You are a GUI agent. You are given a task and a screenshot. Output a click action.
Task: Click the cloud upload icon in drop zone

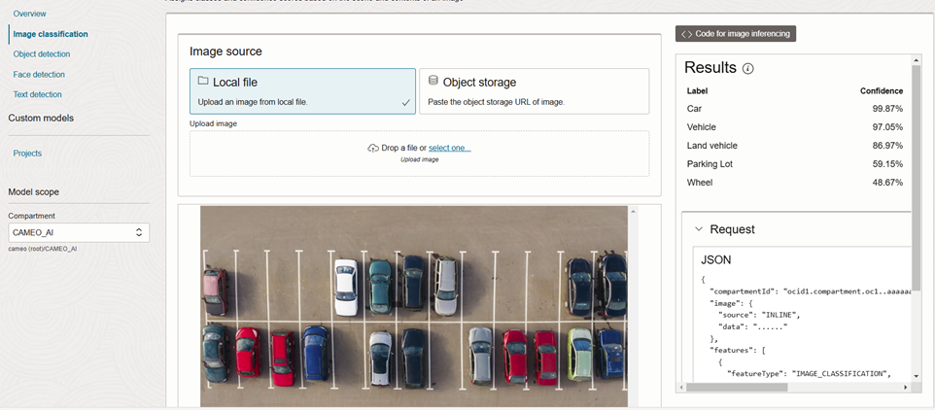coord(373,148)
